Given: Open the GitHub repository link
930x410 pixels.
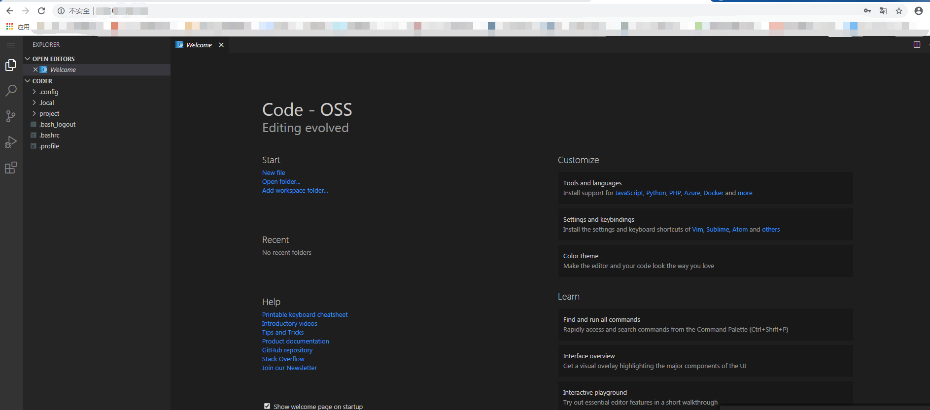Looking at the screenshot, I should [x=287, y=350].
